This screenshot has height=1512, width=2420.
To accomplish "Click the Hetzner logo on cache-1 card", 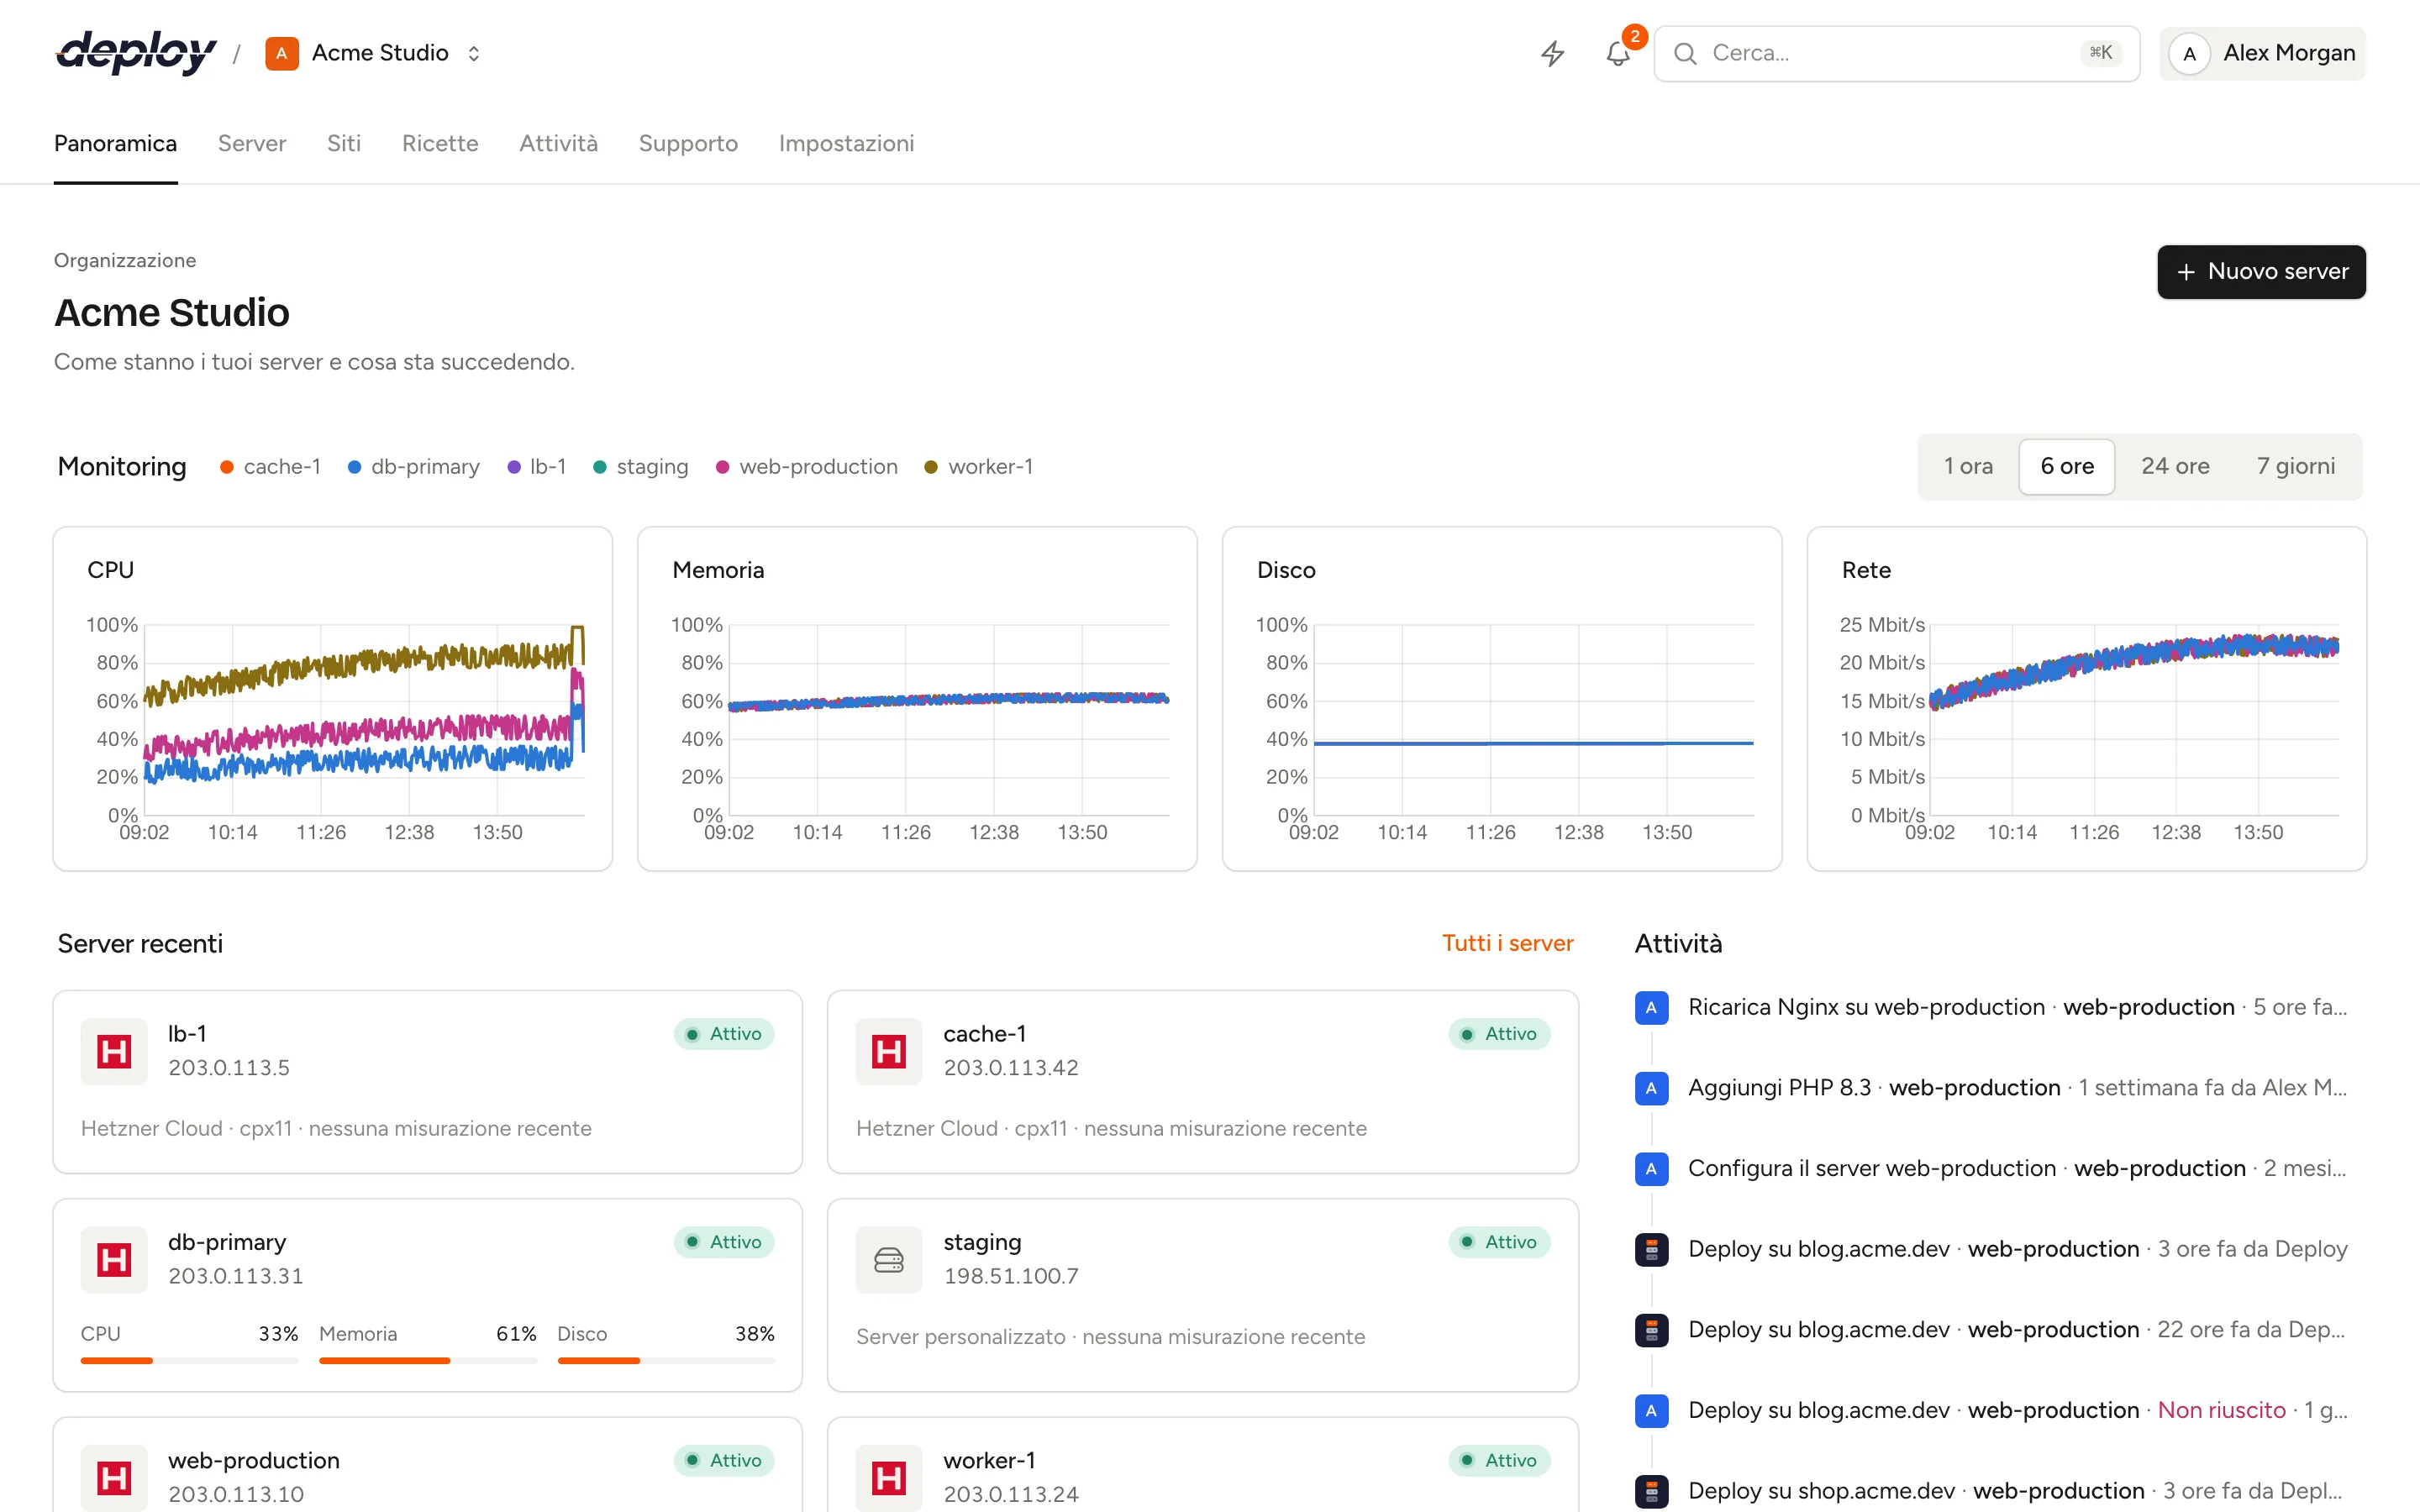I will click(x=889, y=1051).
